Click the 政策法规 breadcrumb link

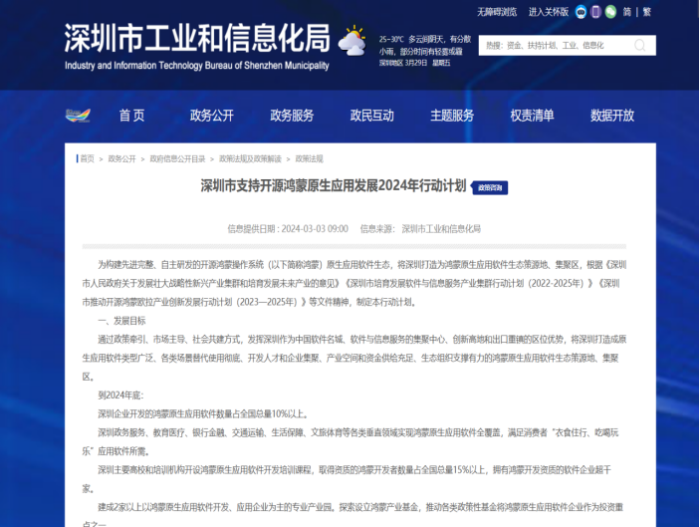click(x=309, y=159)
